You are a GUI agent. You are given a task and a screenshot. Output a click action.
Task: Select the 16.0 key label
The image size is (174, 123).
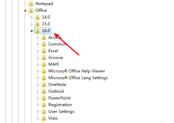coord(46,31)
